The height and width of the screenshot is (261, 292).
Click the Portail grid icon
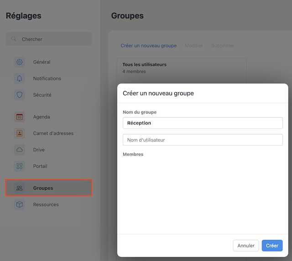[19, 166]
